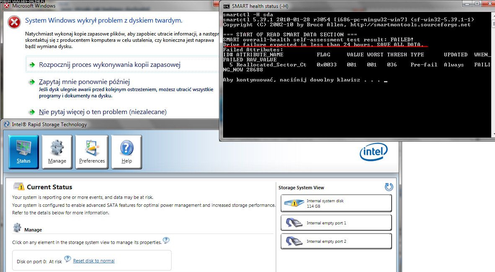
Task: Click the console window vertical scrollbar
Action: (x=493, y=74)
